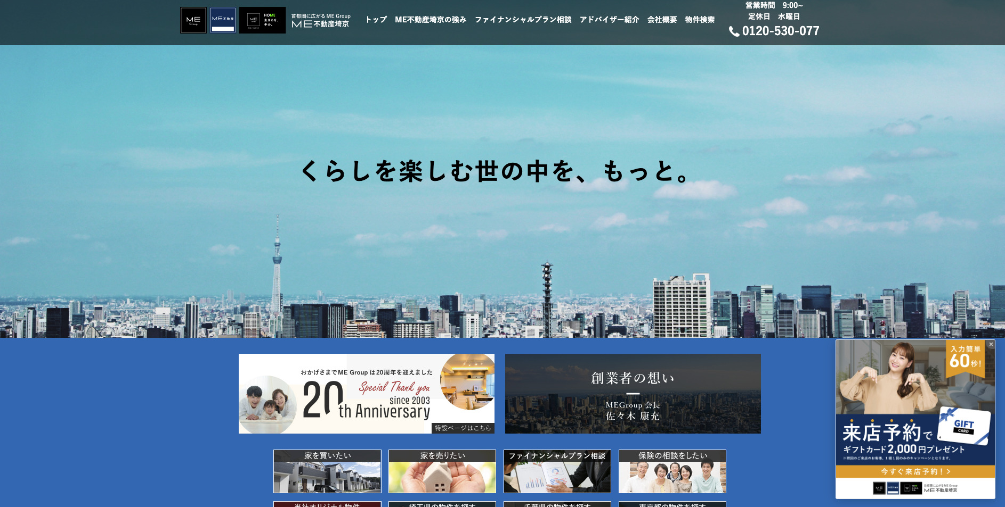Screen dimensions: 1005x507
Task: Select the HOME logo at the popup bottom
Action: (911, 488)
